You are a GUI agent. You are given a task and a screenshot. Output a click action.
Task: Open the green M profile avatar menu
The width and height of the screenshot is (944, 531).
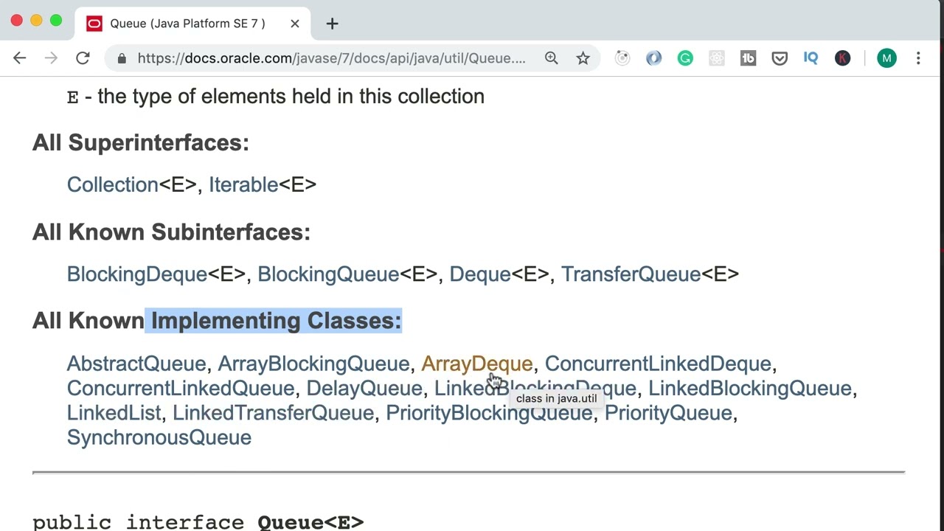click(886, 58)
